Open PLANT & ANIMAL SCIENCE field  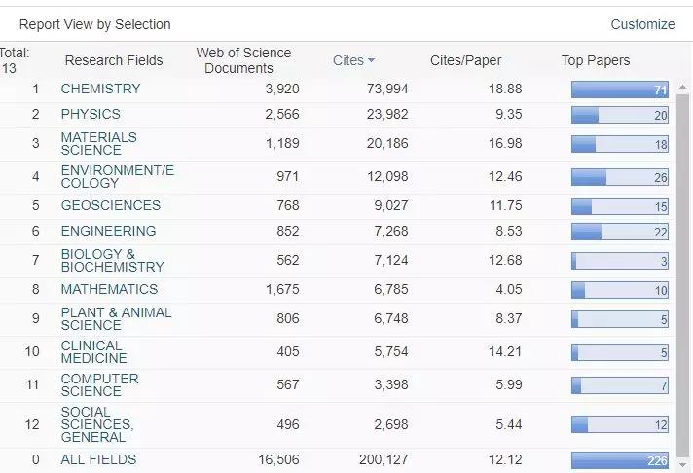point(116,318)
